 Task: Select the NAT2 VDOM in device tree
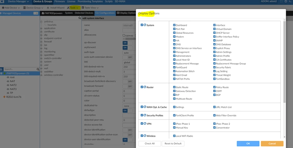(13, 85)
